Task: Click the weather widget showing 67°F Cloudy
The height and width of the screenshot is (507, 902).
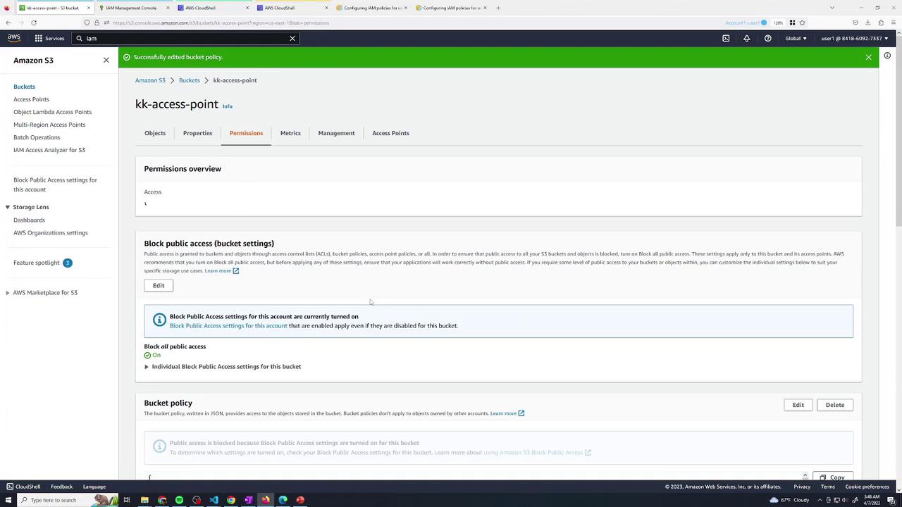Action: [789, 500]
